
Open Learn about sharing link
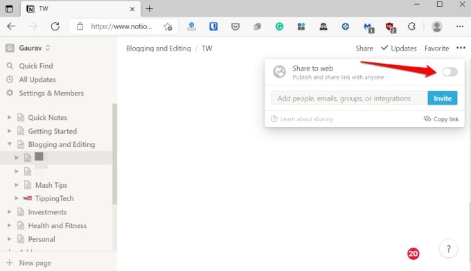point(302,119)
